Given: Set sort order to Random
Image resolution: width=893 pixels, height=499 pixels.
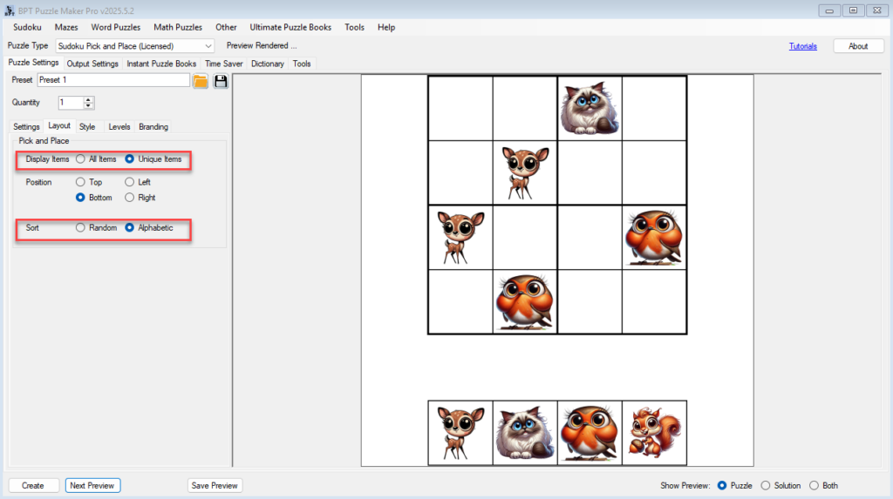Looking at the screenshot, I should pos(81,227).
